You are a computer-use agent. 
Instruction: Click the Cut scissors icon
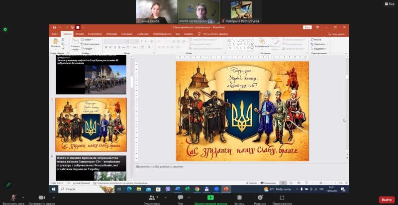coord(63,40)
